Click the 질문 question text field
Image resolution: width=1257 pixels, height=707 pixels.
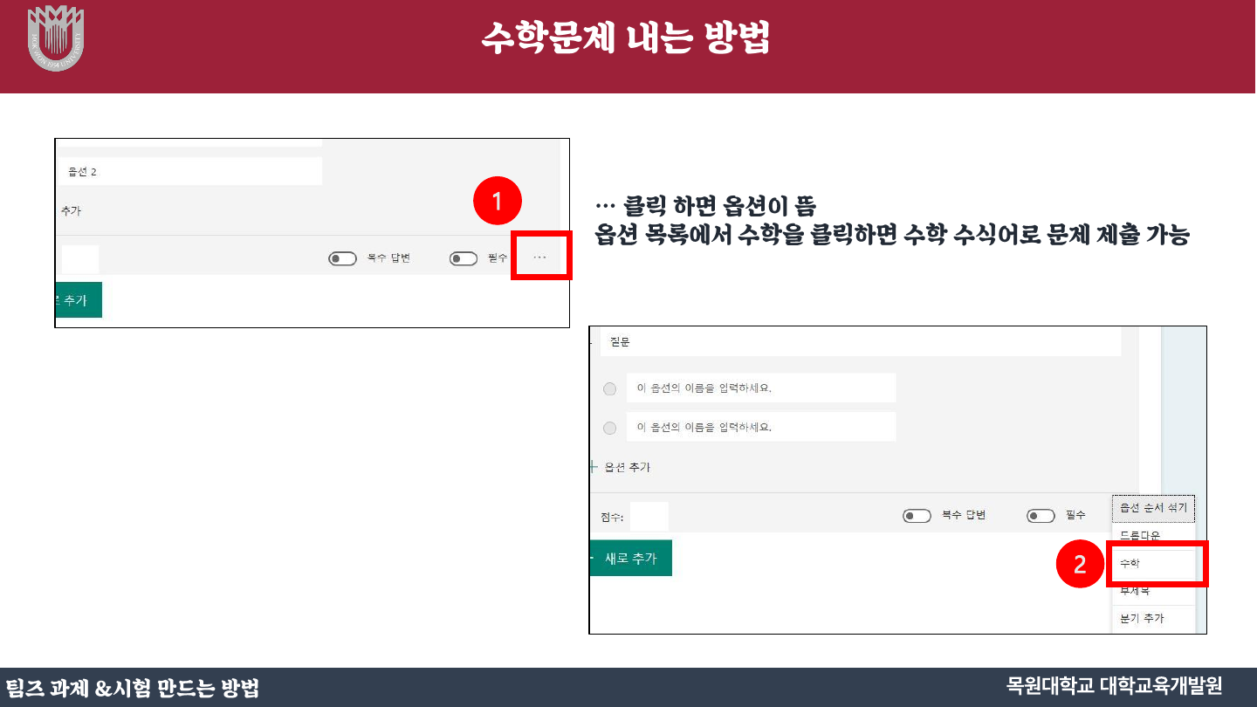pos(860,343)
